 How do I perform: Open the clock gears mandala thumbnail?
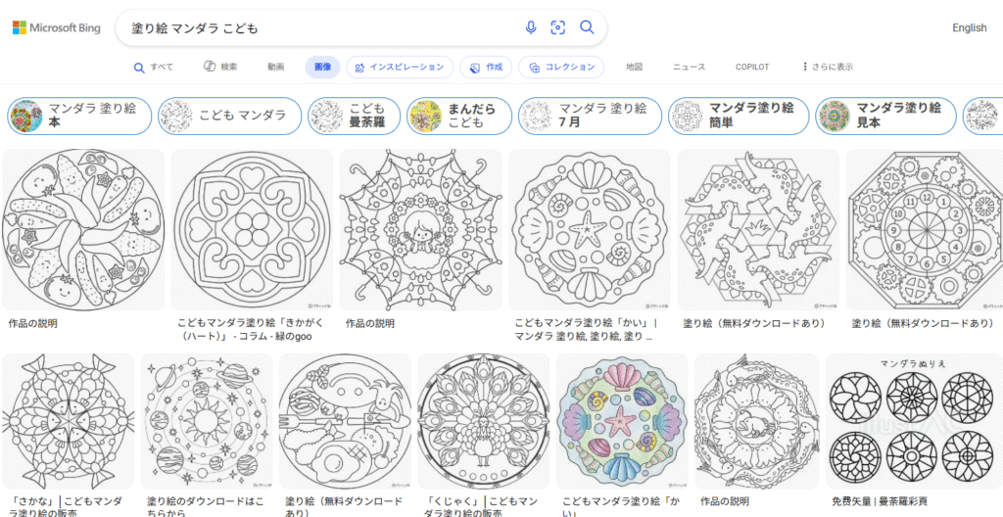click(x=924, y=230)
